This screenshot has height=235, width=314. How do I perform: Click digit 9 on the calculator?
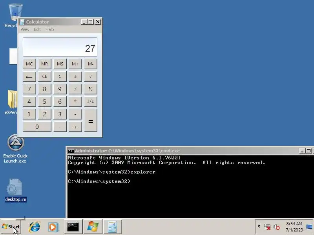[x=60, y=89]
